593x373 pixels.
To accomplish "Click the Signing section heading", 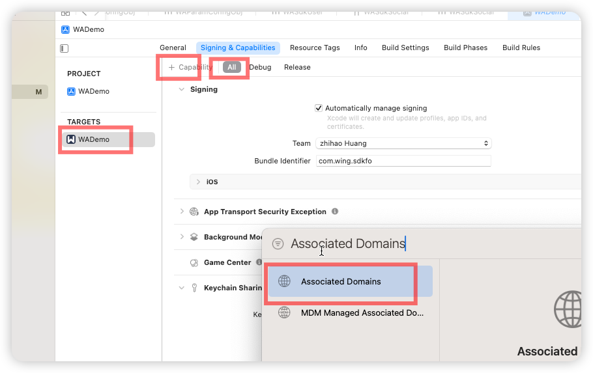I will (204, 90).
